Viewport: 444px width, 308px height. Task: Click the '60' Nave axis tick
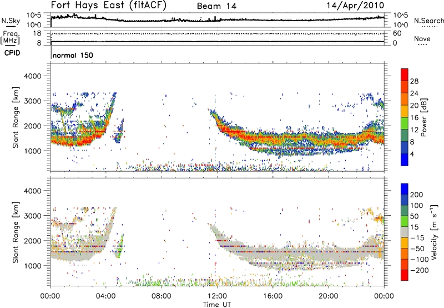(x=397, y=33)
